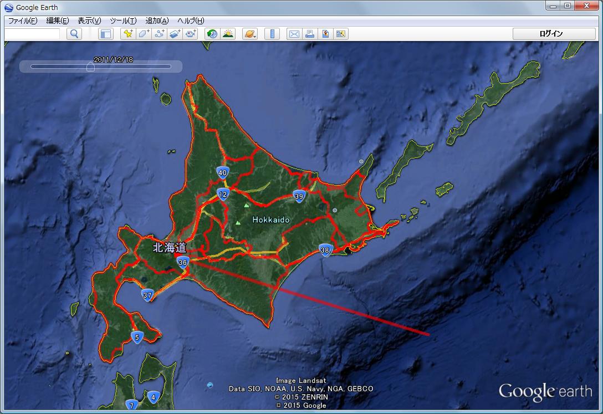Click route 4 highway shield
The image size is (603, 414).
tap(154, 397)
